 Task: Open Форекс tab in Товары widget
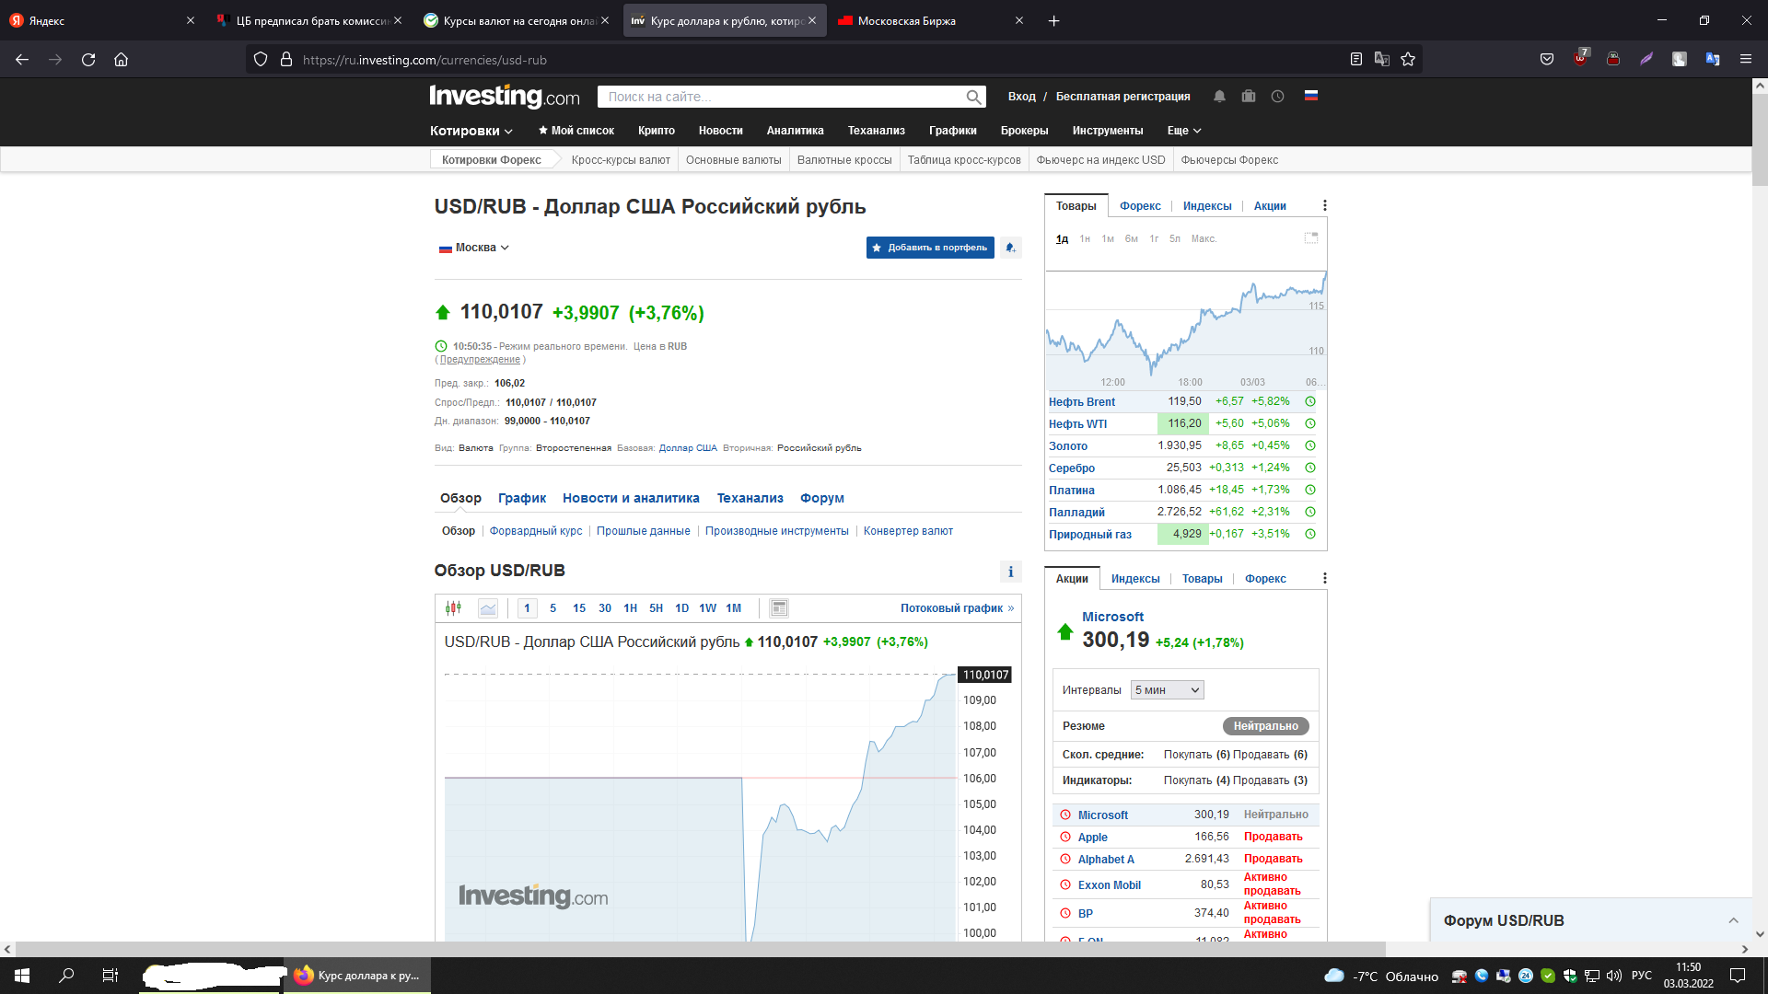(1140, 206)
